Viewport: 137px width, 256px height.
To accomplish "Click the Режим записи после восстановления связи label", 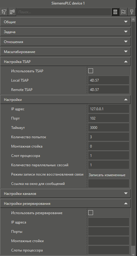I will click(x=47, y=174).
